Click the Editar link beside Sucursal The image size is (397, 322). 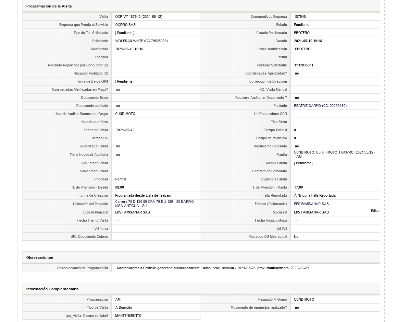pyautogui.click(x=375, y=211)
